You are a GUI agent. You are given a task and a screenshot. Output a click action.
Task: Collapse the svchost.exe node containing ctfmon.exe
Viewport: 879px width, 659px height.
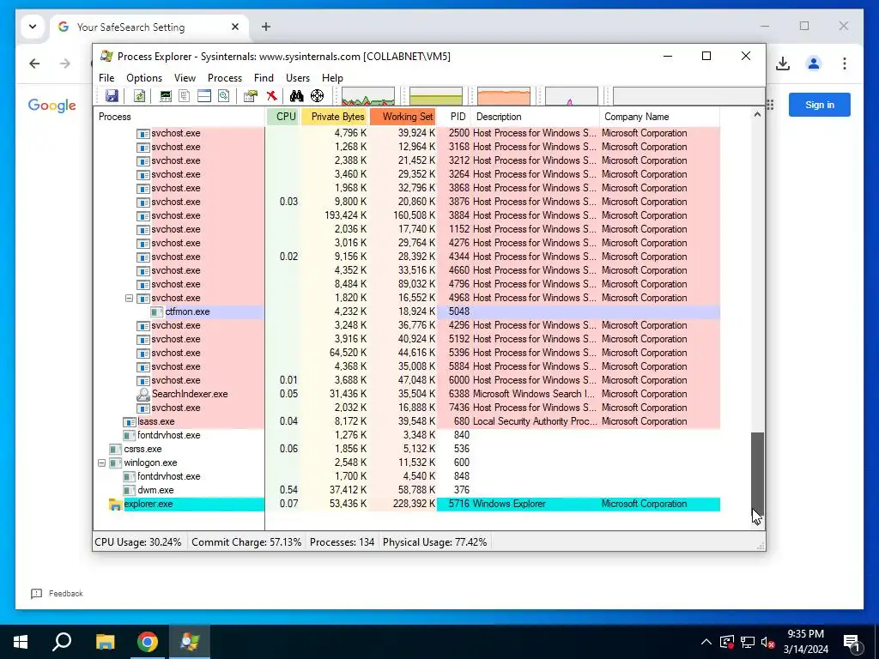click(129, 298)
